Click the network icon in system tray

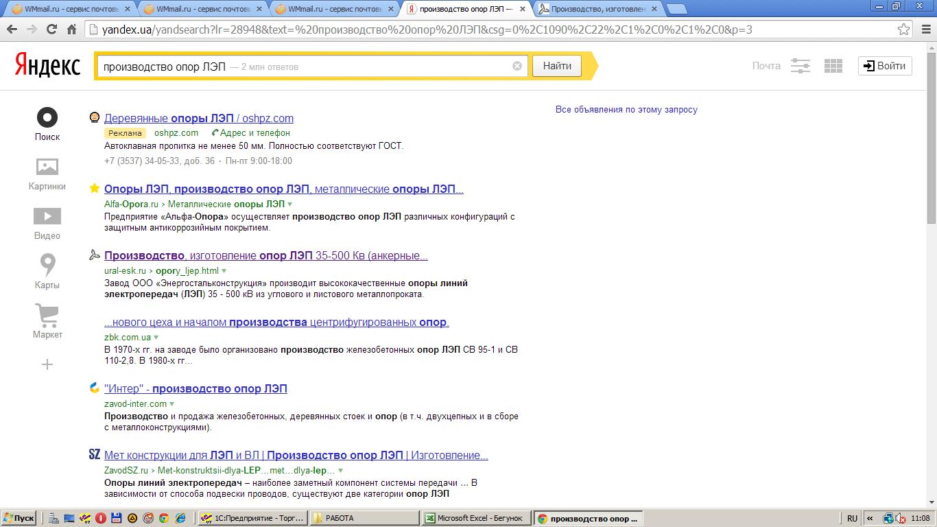coord(889,519)
